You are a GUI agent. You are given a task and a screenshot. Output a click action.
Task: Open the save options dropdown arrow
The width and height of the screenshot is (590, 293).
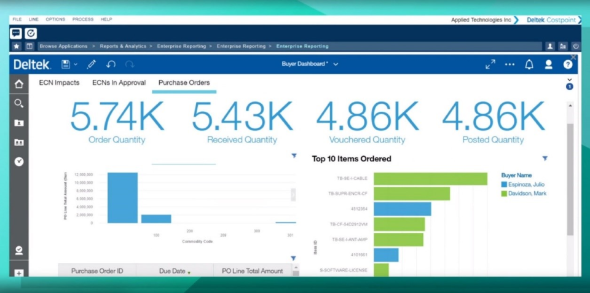tap(76, 64)
